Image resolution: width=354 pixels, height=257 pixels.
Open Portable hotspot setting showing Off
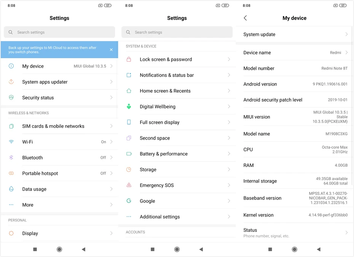point(59,173)
